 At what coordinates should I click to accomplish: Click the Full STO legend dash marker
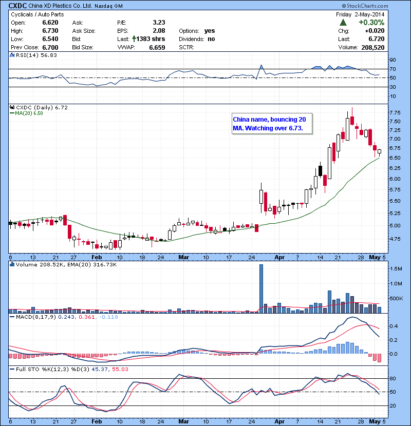12,369
